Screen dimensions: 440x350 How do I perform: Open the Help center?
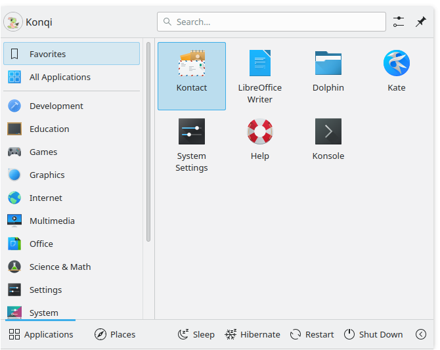[260, 144]
